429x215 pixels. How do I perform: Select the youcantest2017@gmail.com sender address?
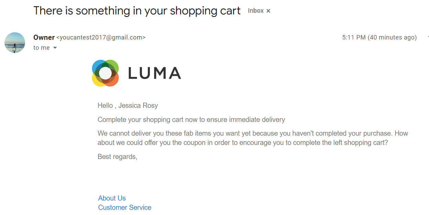click(x=101, y=37)
